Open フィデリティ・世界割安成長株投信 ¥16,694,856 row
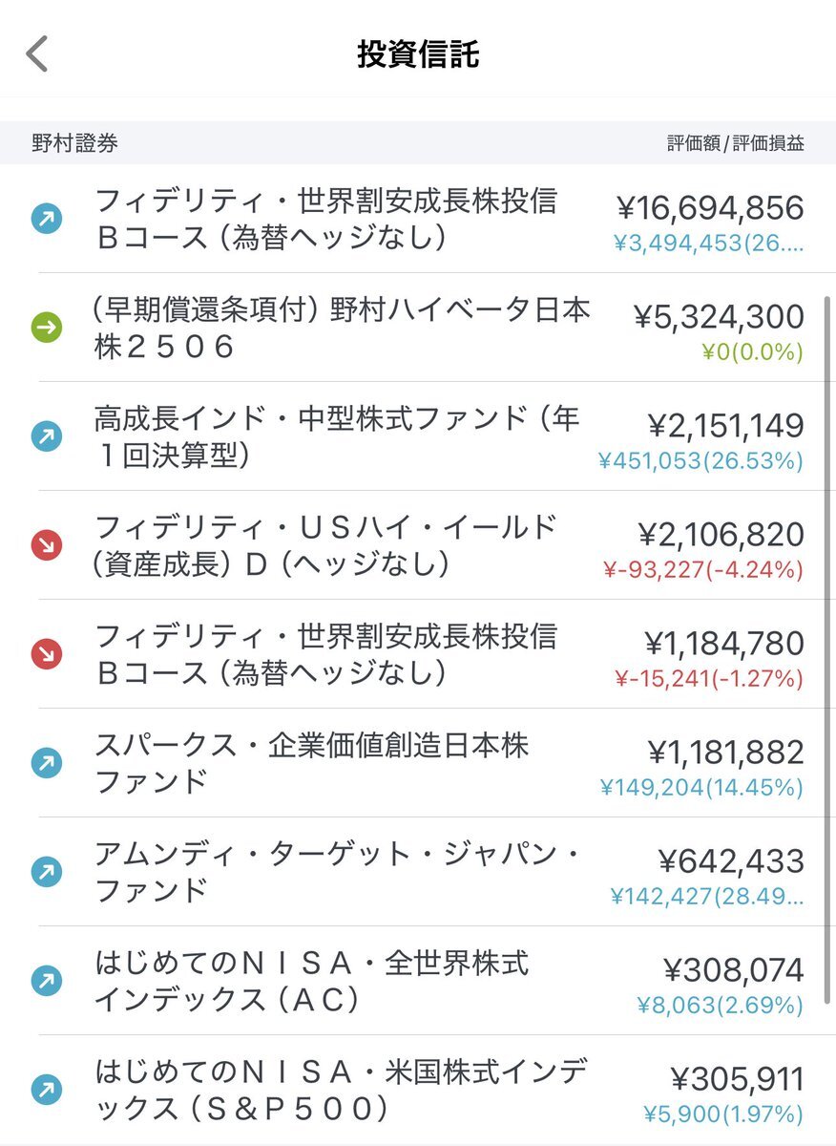The width and height of the screenshot is (836, 1146). (418, 220)
